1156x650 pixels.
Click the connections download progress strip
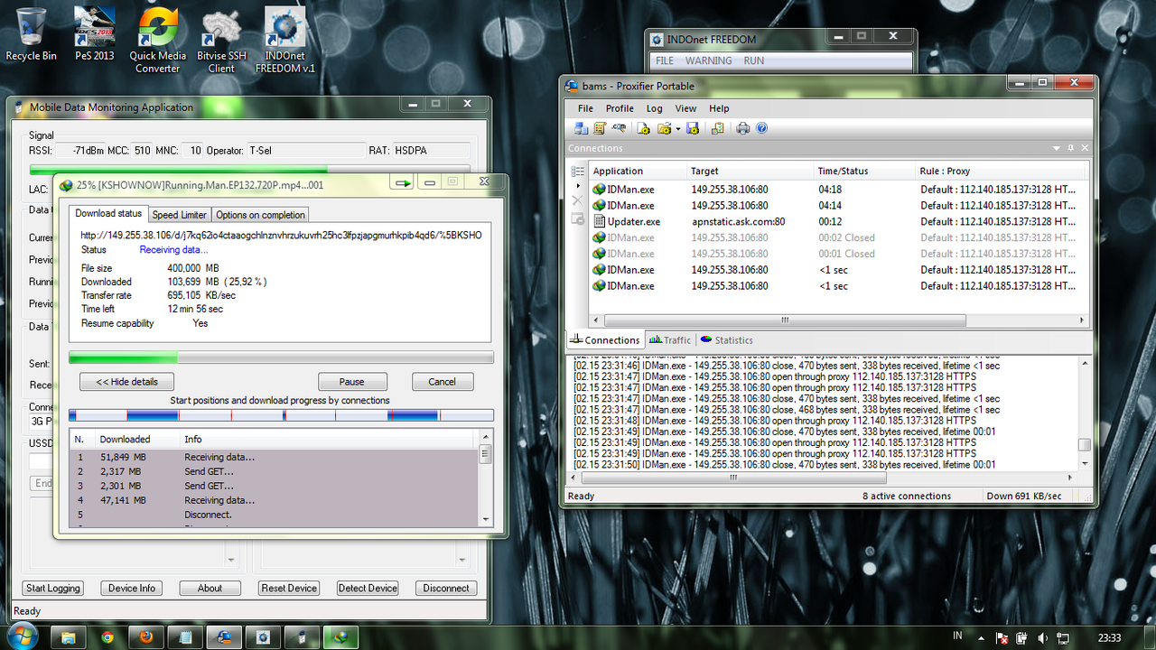click(x=281, y=415)
